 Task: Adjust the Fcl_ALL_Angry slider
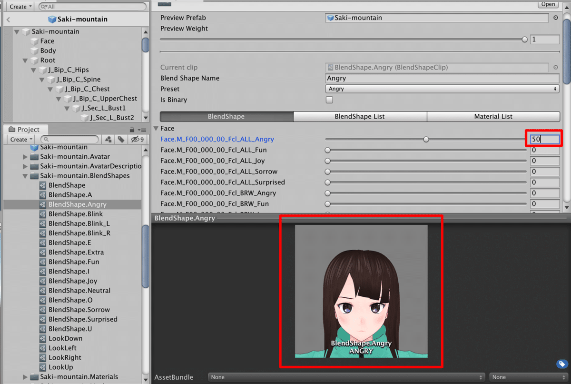click(426, 140)
